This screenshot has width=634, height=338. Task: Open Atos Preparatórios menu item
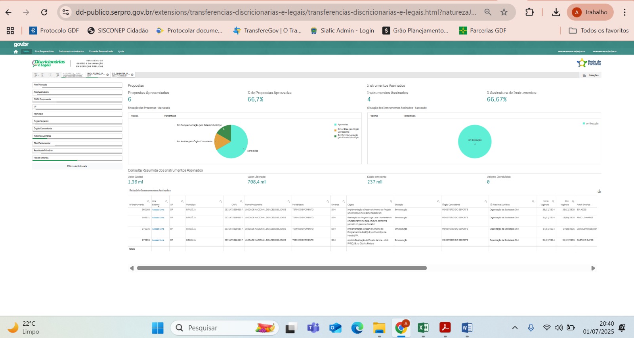point(44,52)
